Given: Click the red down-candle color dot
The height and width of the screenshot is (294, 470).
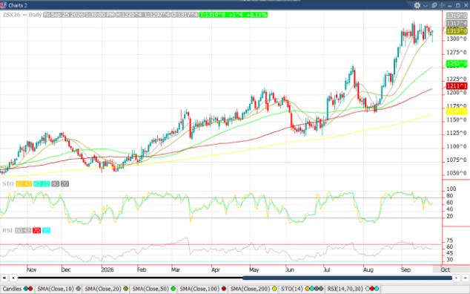Looking at the screenshot, I should [x=30, y=289].
